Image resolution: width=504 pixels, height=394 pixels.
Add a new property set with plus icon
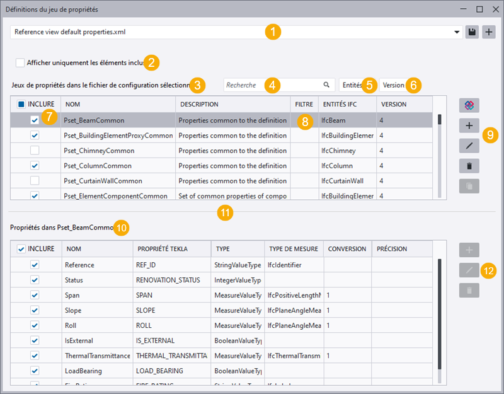click(469, 125)
